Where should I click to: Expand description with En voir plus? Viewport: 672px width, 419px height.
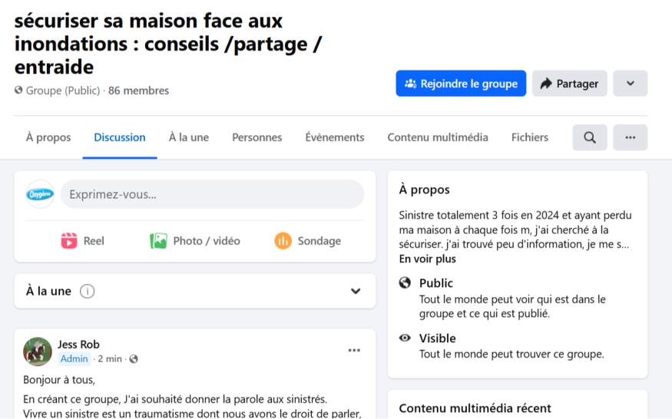coord(427,259)
